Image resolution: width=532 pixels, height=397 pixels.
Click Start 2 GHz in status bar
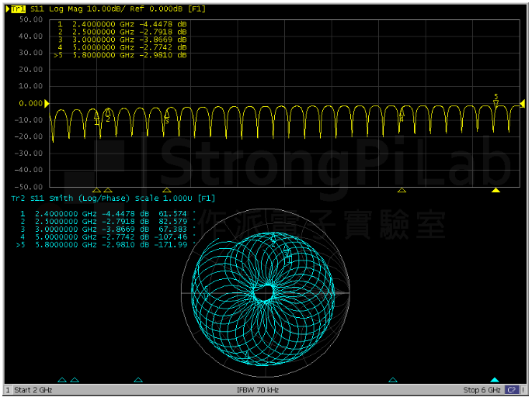point(33,390)
